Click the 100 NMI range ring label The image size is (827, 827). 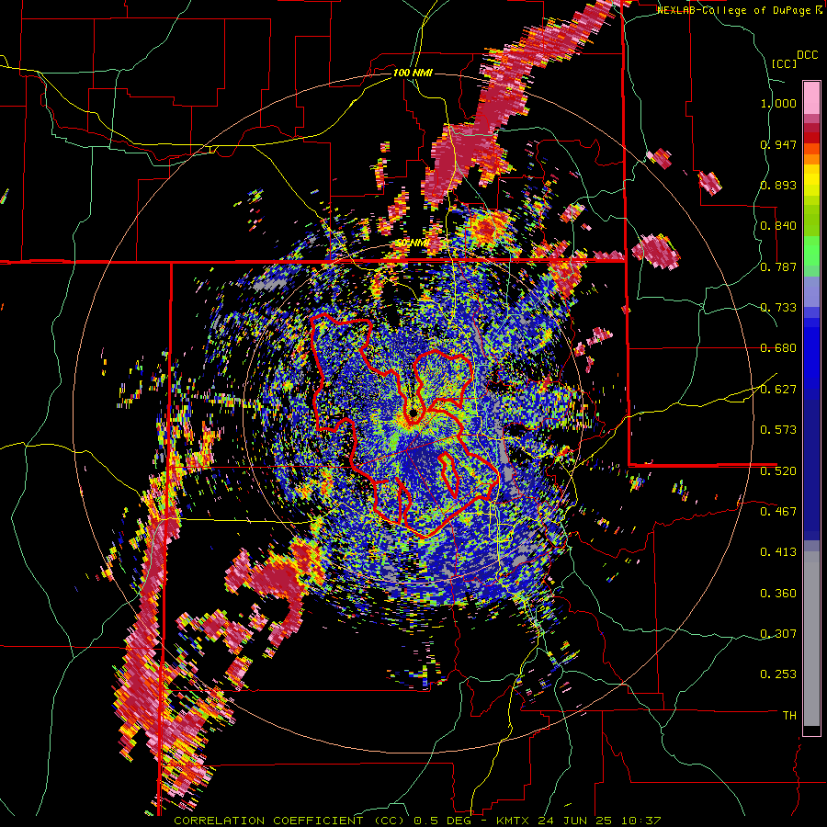[x=413, y=73]
